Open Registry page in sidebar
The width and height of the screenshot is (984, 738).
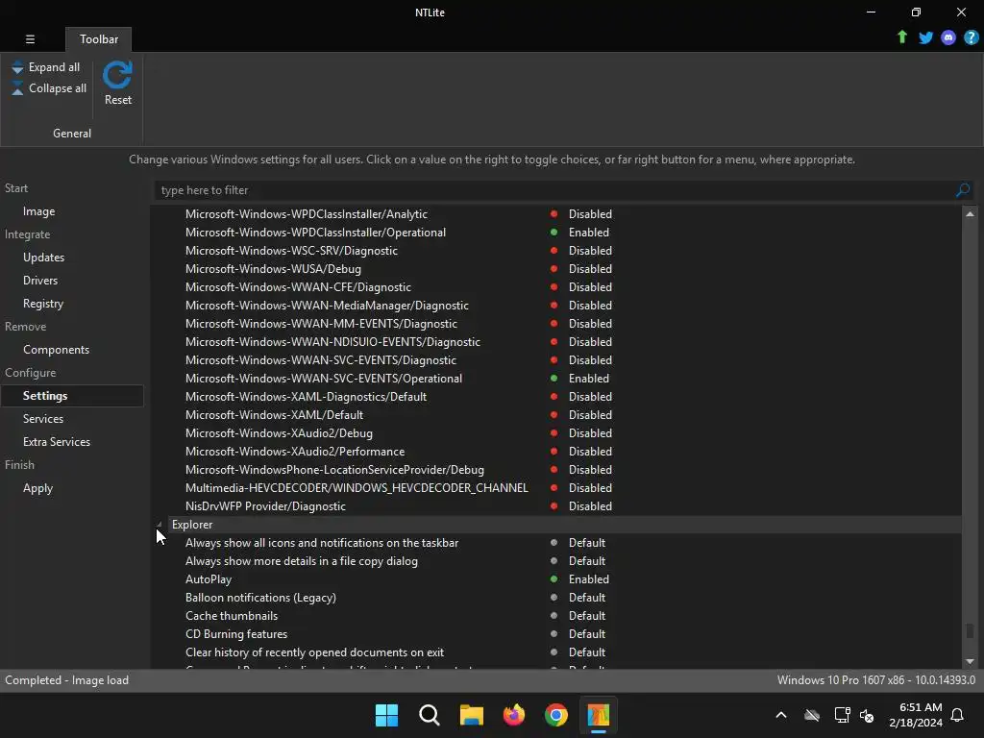(42, 304)
